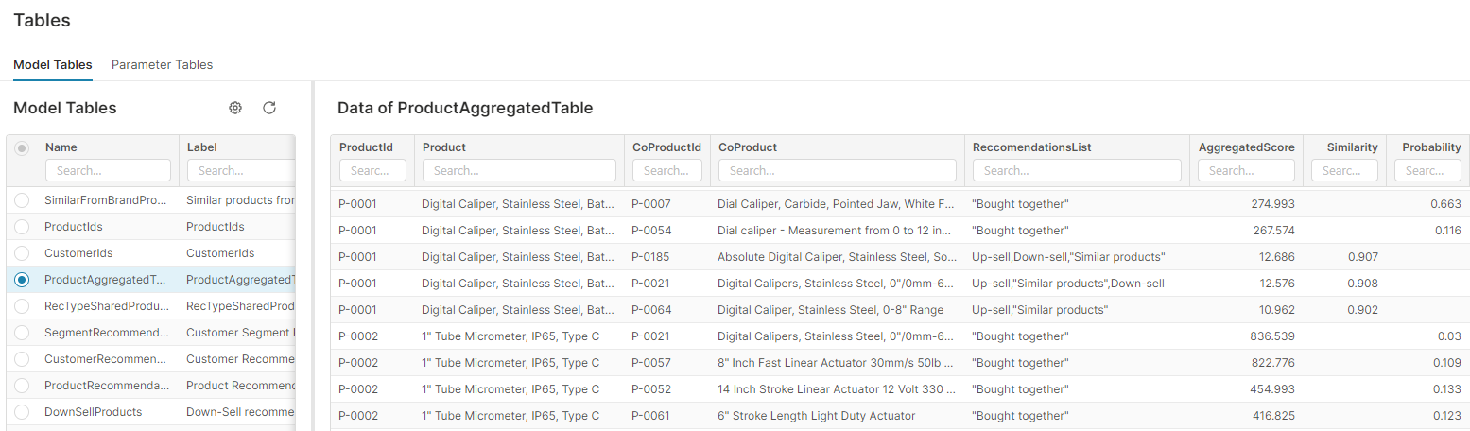The width and height of the screenshot is (1470, 431).
Task: Switch to the Parameter Tables tab
Action: pyautogui.click(x=162, y=65)
